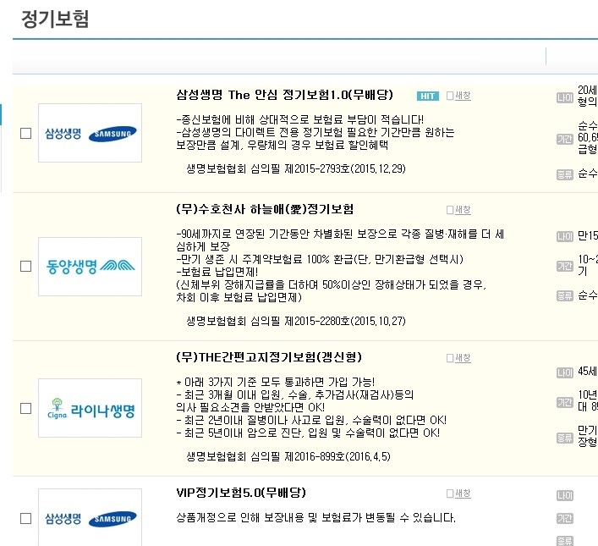598x546 pixels.
Task: Click the HIT badge on 삼성생명 product
Action: click(x=427, y=97)
